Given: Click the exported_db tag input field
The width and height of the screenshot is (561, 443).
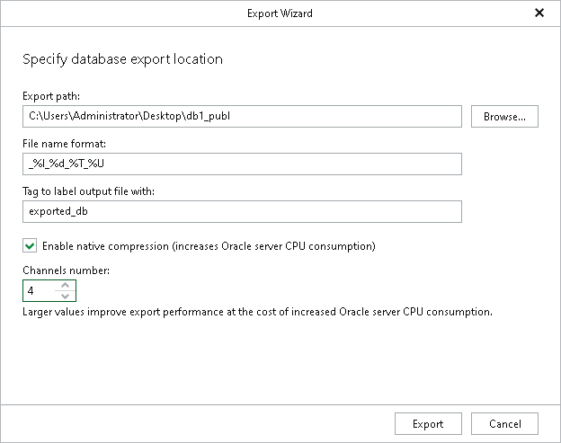Looking at the screenshot, I should pyautogui.click(x=242, y=211).
